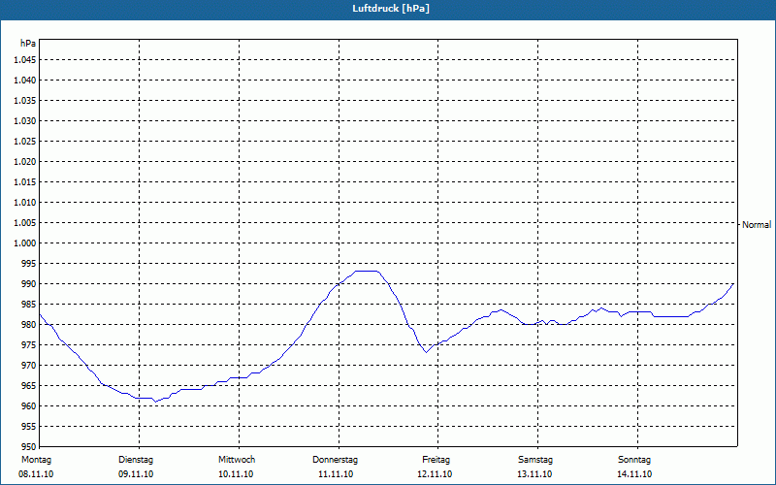The height and width of the screenshot is (485, 776).
Task: Click the 'Freitag' day label
Action: [x=436, y=460]
